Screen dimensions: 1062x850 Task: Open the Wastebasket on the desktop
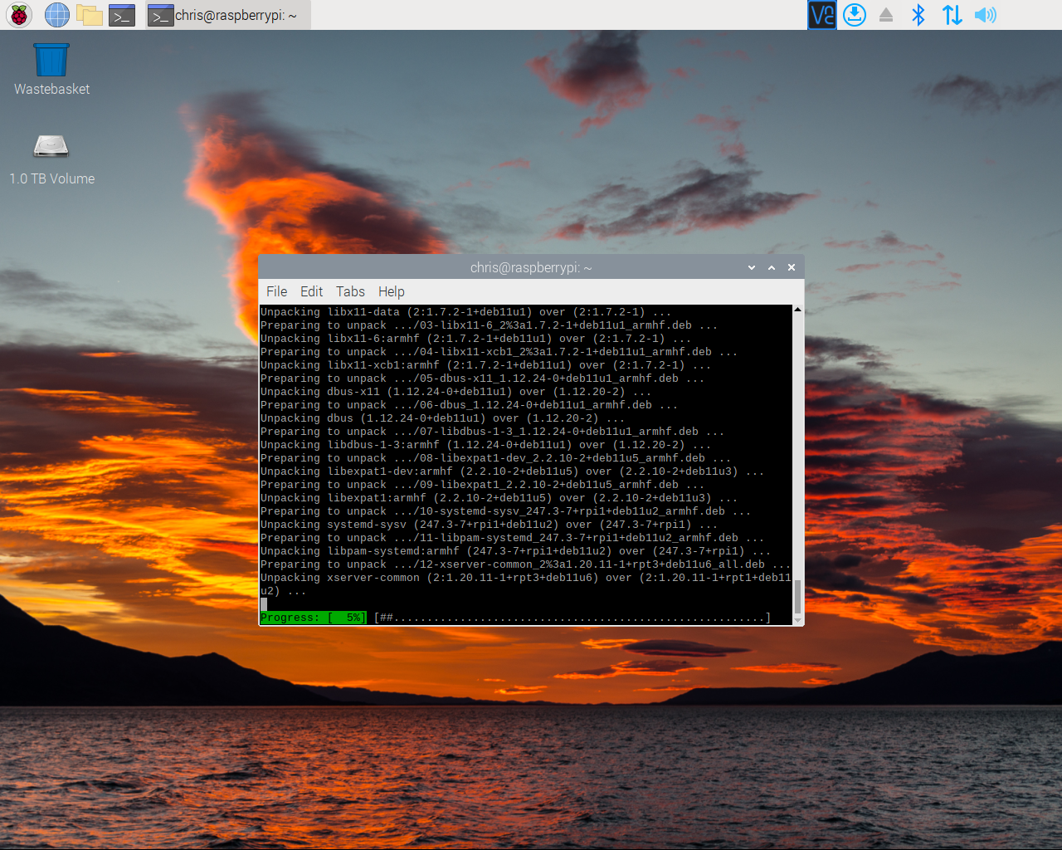click(51, 58)
